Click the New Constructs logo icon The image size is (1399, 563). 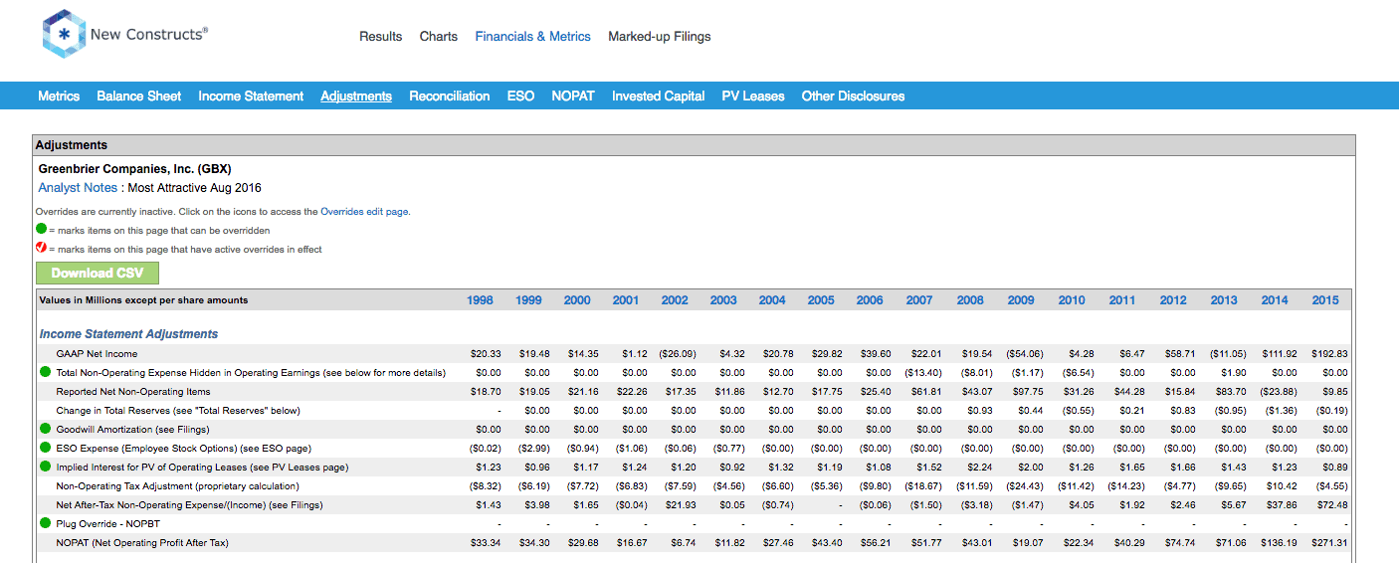pyautogui.click(x=64, y=34)
